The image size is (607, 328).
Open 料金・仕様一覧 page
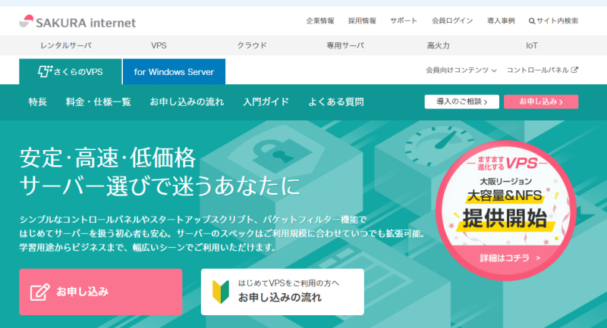coord(99,102)
